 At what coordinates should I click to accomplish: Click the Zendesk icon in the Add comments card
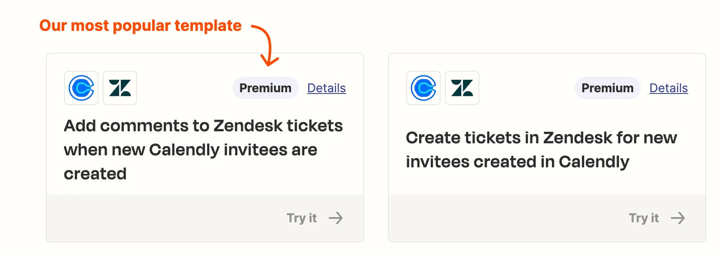[x=120, y=88]
